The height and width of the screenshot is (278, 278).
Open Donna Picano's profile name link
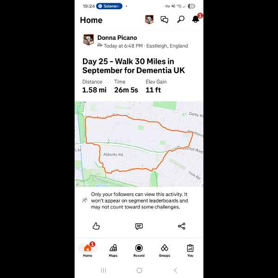click(x=117, y=38)
